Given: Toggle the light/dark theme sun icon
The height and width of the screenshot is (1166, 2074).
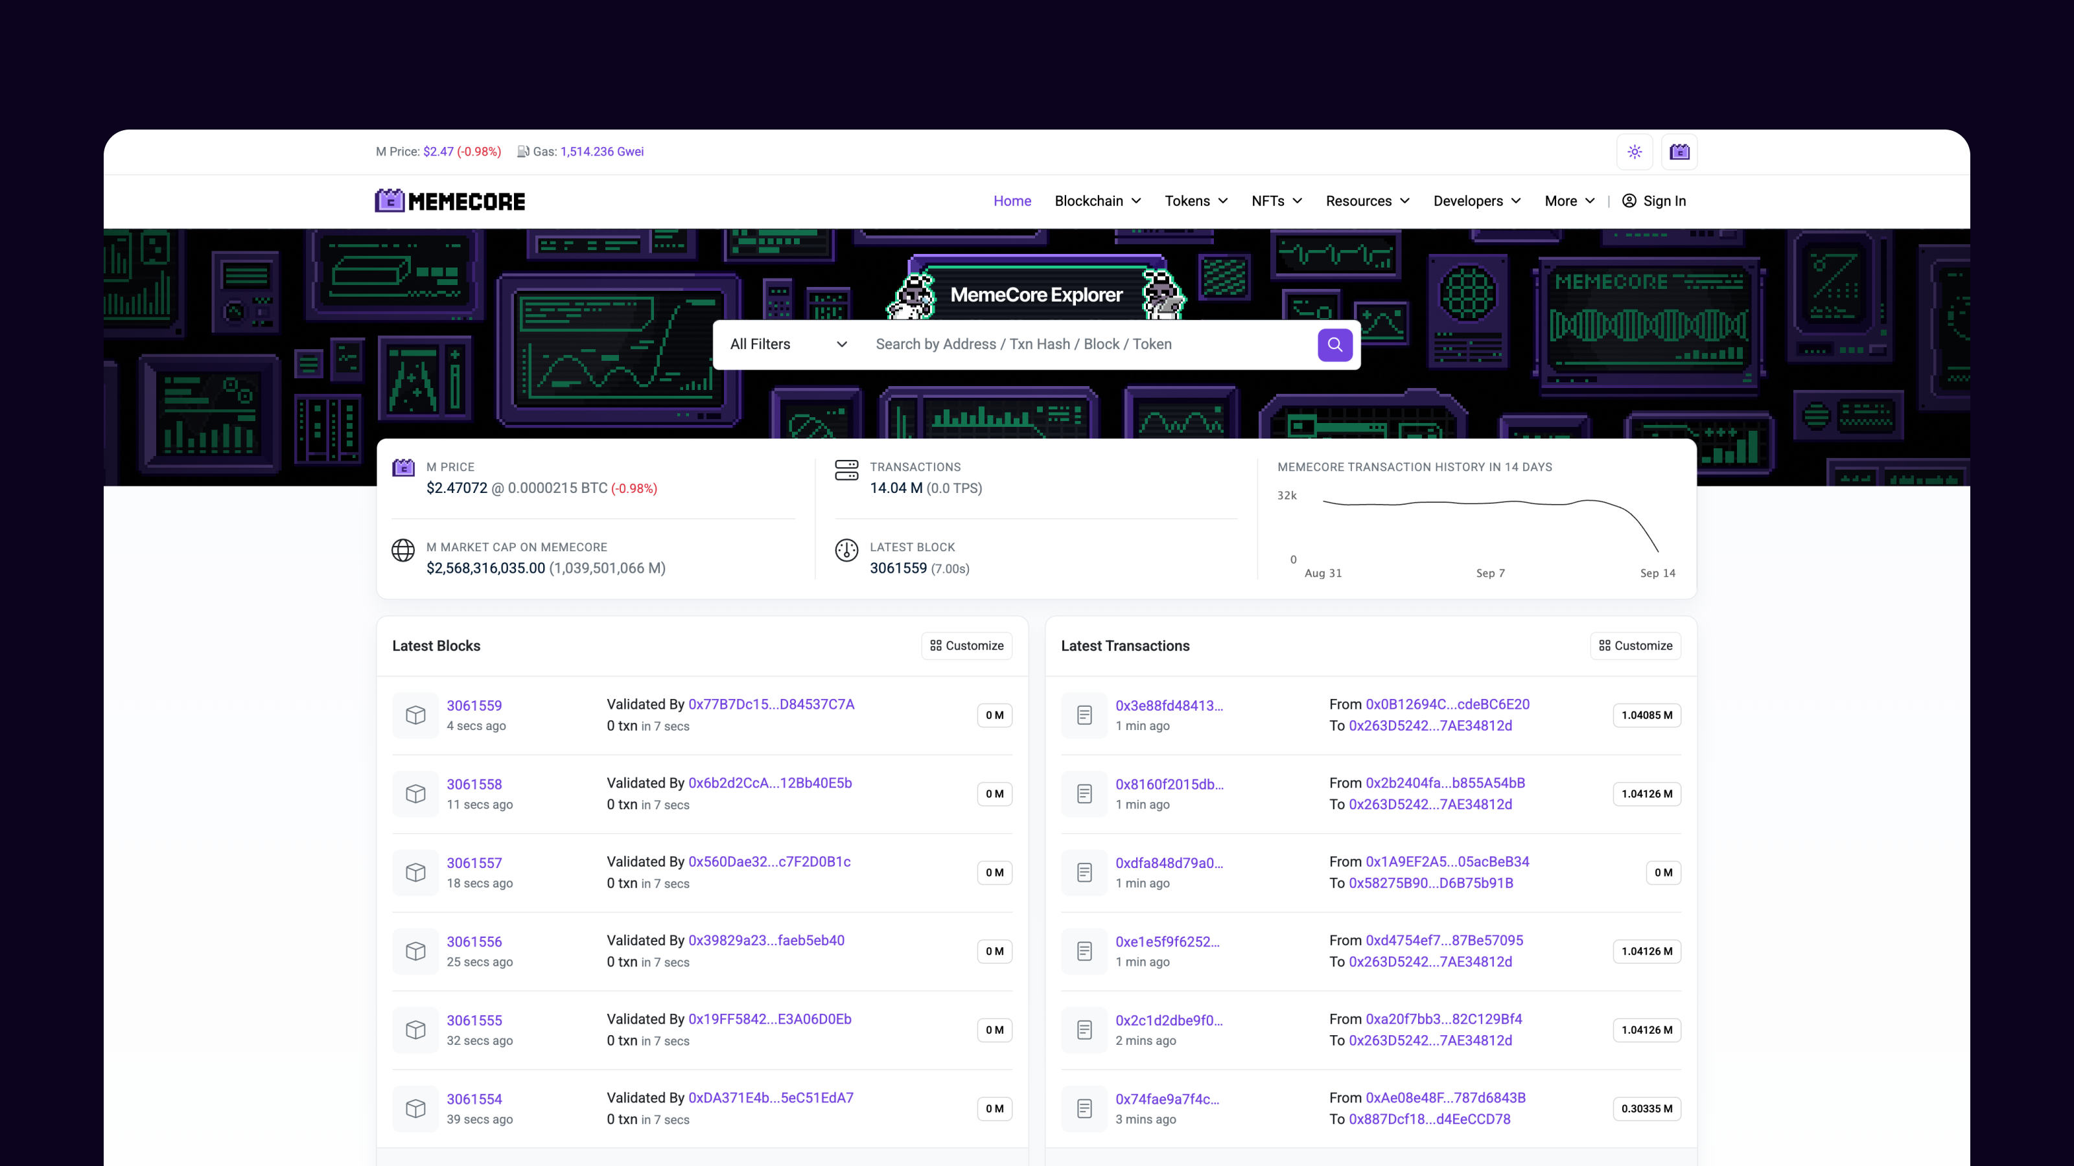Looking at the screenshot, I should point(1635,152).
